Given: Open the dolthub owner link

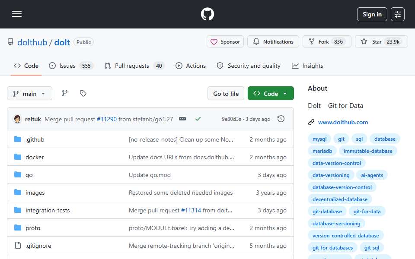Looking at the screenshot, I should 32,42.
